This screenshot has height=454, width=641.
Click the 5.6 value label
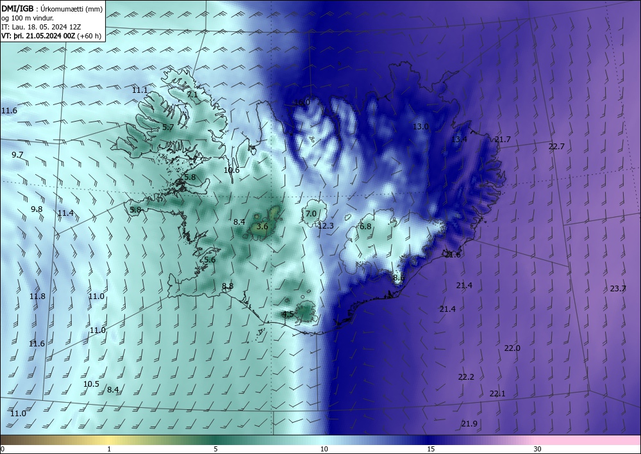tap(210, 260)
